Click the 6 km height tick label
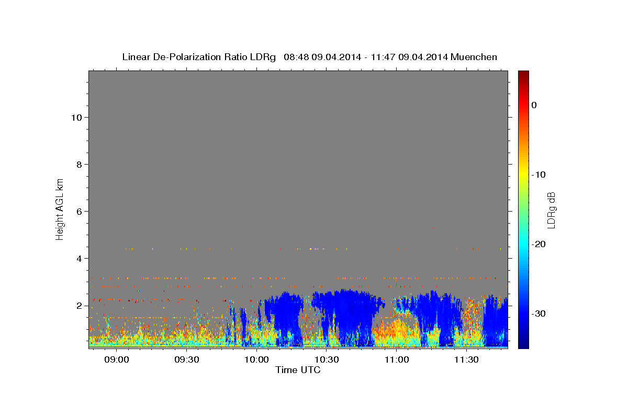The width and height of the screenshot is (628, 418). click(79, 212)
